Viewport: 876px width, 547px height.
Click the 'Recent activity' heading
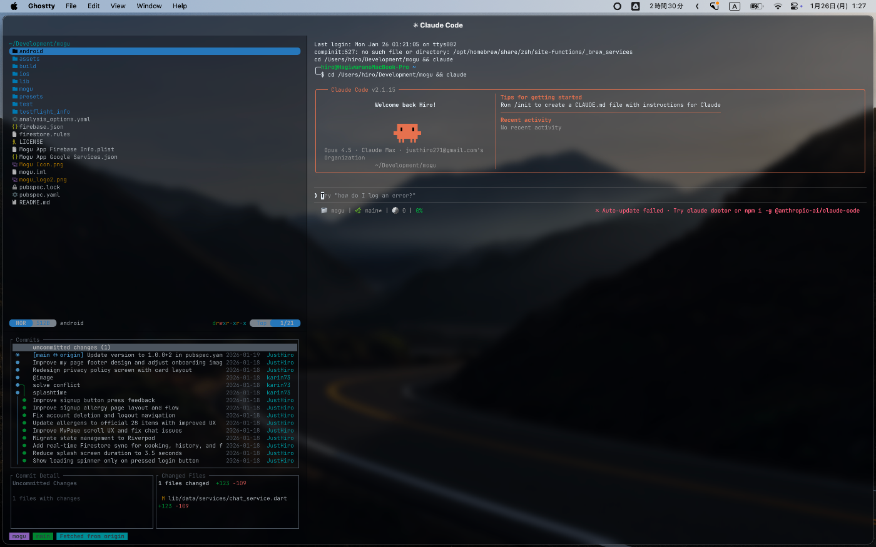[526, 120]
